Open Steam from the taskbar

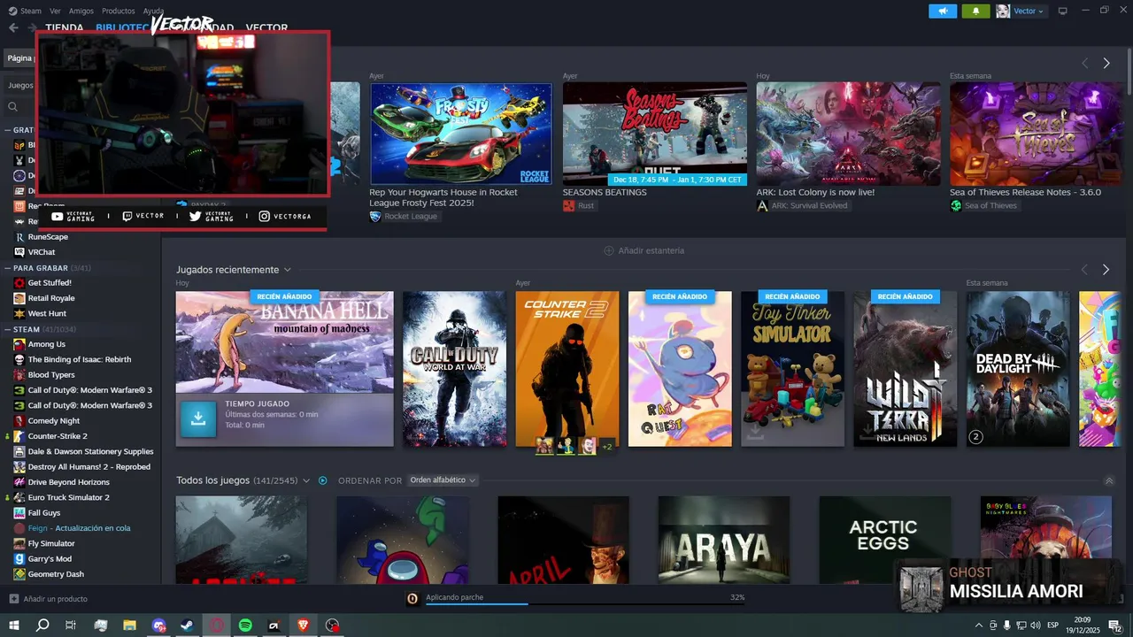click(x=188, y=625)
